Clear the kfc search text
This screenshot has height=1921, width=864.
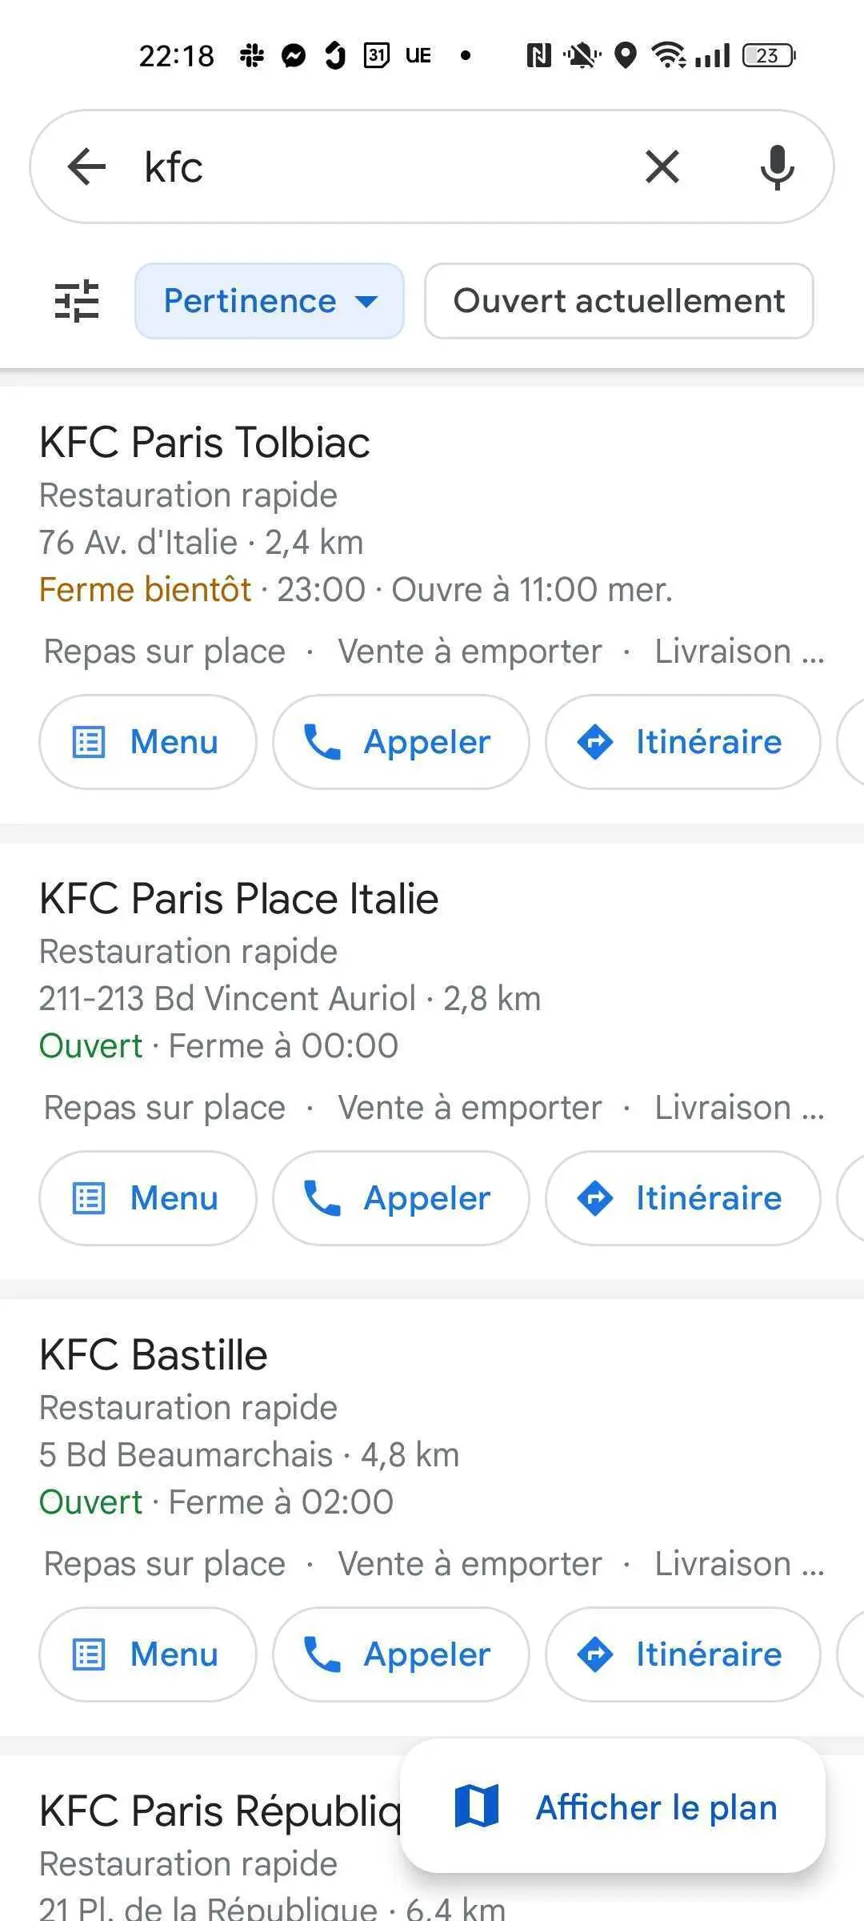(662, 167)
